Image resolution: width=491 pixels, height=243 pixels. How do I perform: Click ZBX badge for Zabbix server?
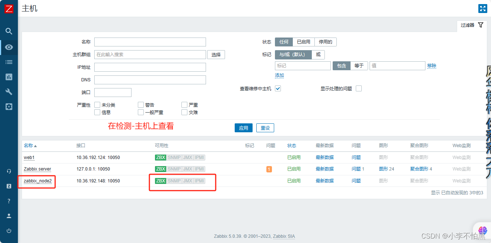pos(161,169)
